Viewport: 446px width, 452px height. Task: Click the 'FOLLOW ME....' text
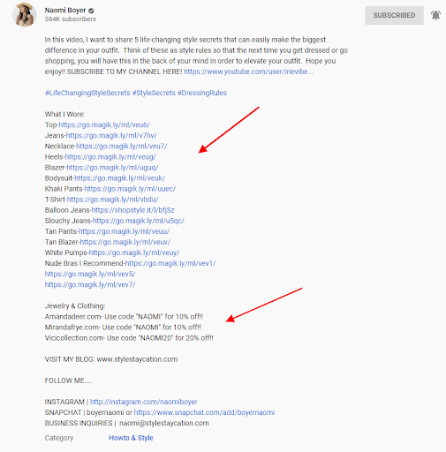click(68, 380)
